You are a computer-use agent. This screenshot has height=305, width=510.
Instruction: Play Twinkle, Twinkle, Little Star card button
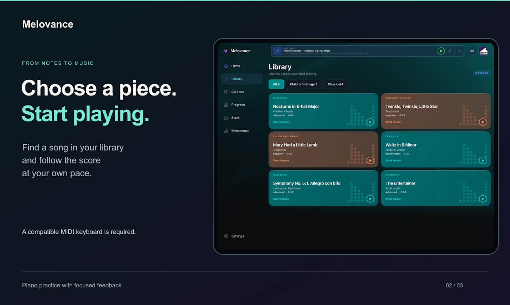[483, 122]
